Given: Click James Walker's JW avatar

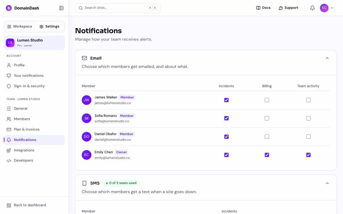Looking at the screenshot, I should 87,100.
